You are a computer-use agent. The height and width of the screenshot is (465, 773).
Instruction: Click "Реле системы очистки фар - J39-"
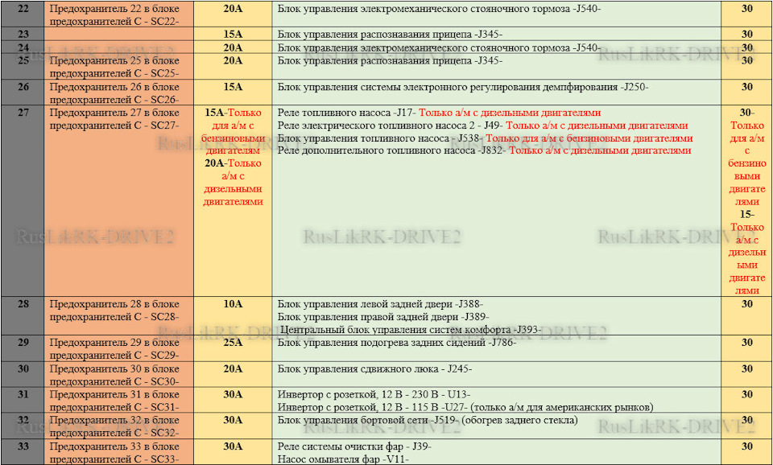[354, 446]
